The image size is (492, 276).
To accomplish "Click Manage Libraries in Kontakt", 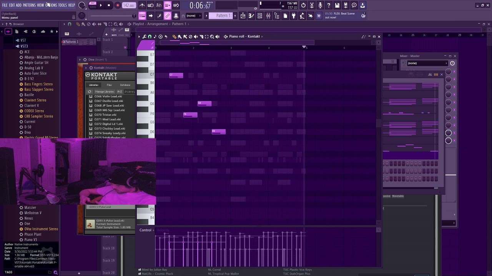I will point(105,92).
